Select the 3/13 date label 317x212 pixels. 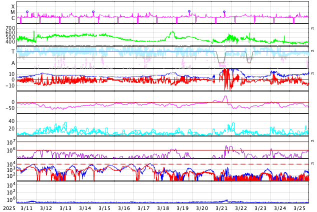coord(65,208)
